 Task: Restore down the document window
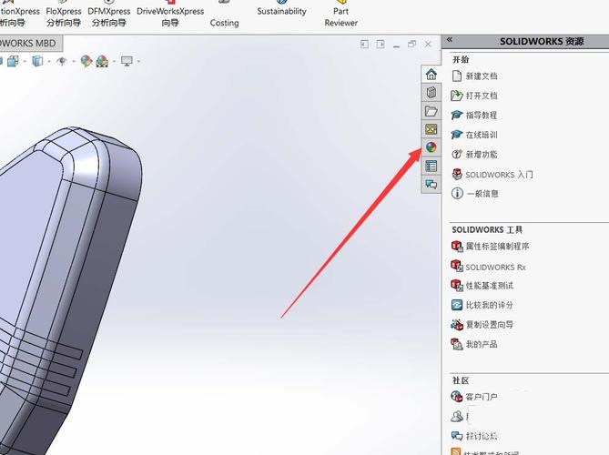click(412, 45)
